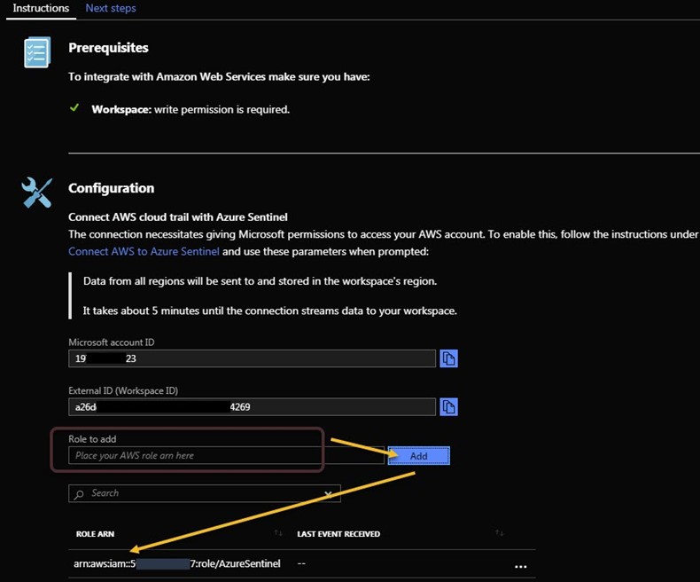700x582 pixels.
Task: Click the Search roles text field
Action: point(204,494)
